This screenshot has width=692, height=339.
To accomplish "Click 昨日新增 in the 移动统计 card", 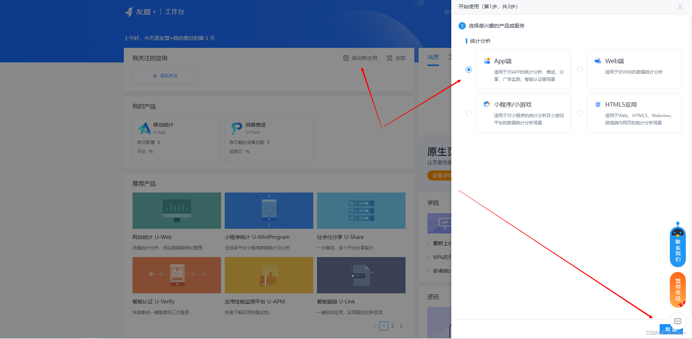I will pos(146,142).
